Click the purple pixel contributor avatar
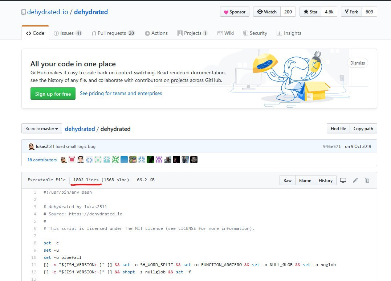The image size is (391, 281). pos(159,160)
